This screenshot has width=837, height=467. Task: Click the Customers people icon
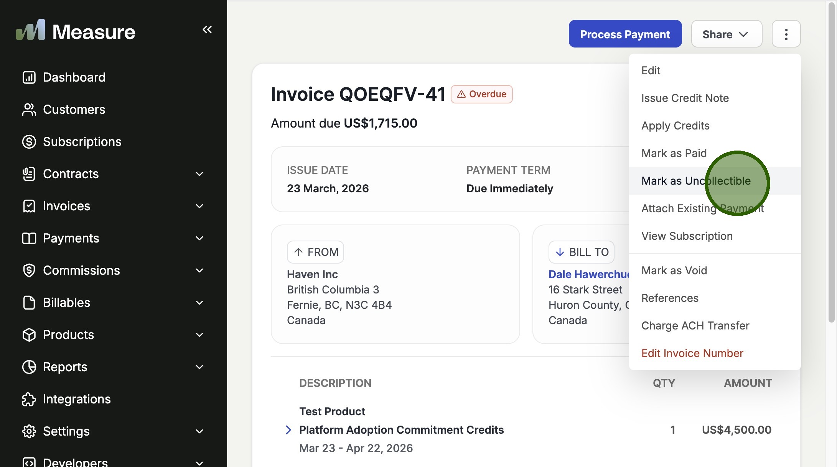29,110
